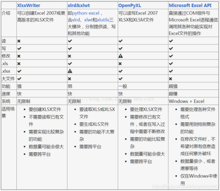Open the OpenPyXL header link

coord(130,5)
